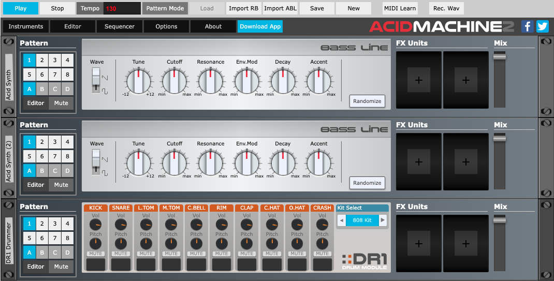Start playback with Play button
This screenshot has width=554, height=281.
(21, 8)
